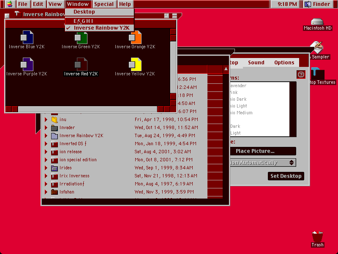Choose the checked Inverse Rainbow Y2K menu item
This screenshot has width=338, height=254.
click(100, 28)
